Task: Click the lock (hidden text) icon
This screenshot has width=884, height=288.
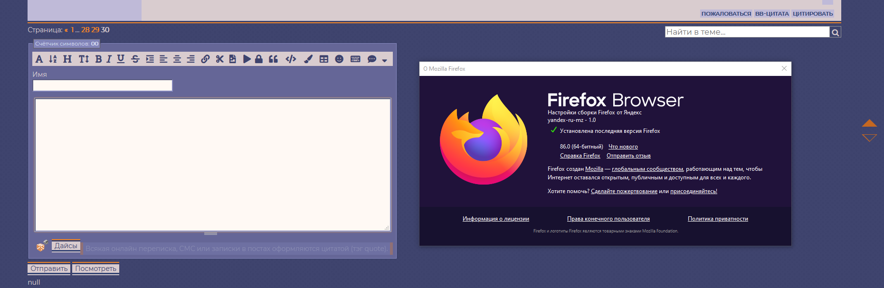Action: [259, 59]
